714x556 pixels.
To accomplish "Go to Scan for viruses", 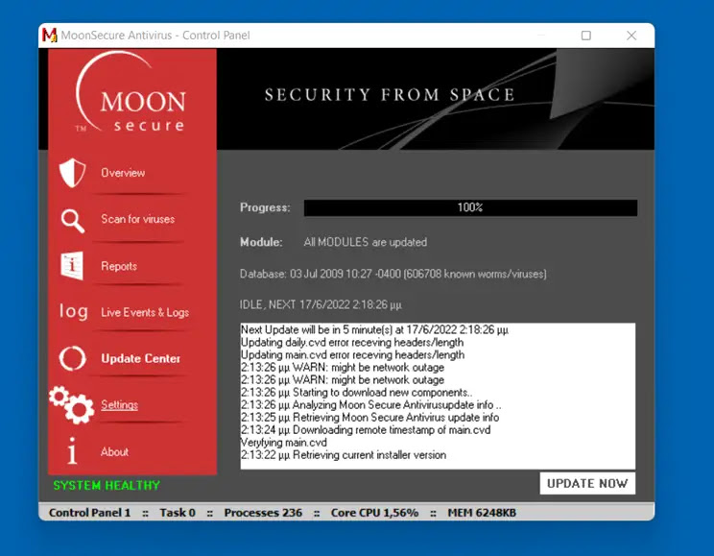I will click(x=137, y=219).
